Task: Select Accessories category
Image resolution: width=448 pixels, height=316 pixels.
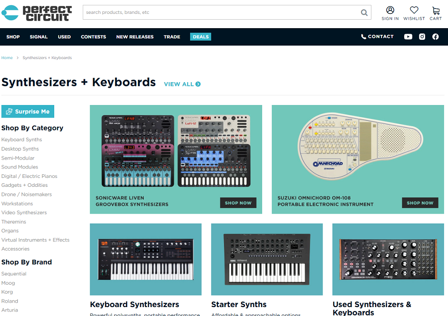Action: (x=15, y=249)
